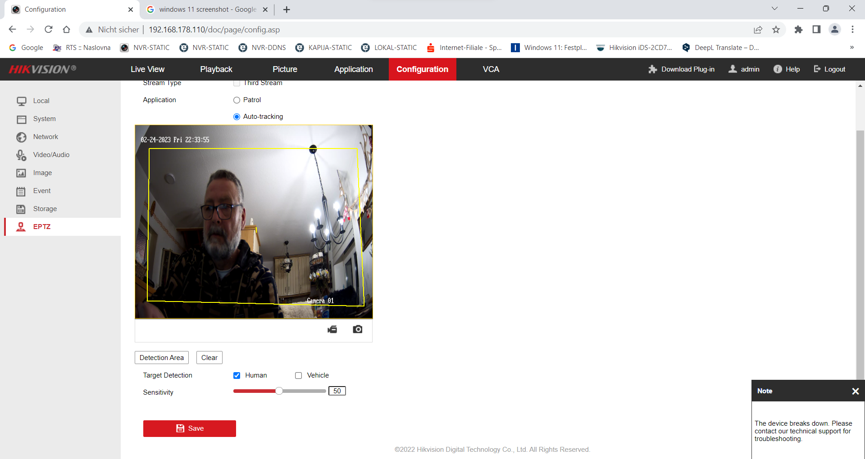Select the Patrol radio button
The image size is (865, 459).
click(237, 100)
